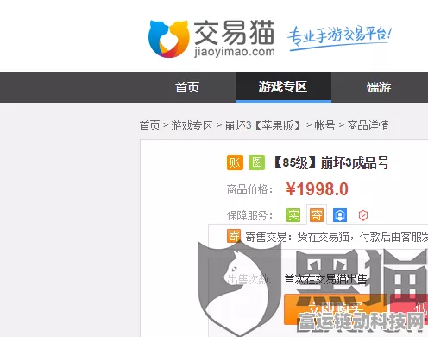Viewport: 428px width, 337px height.
Task: Click the 寄 icon beside 寄售交易 description
Action: click(x=234, y=236)
